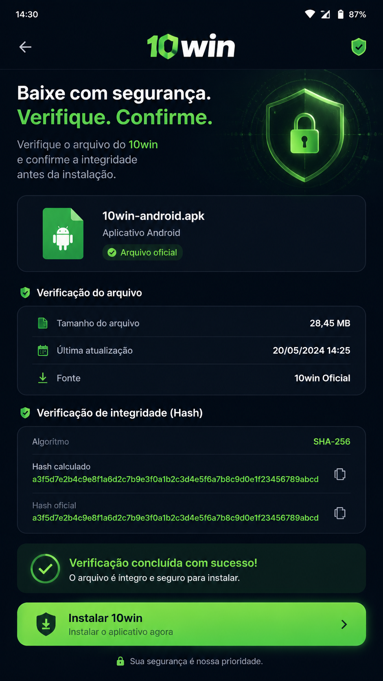Tap the green shield checkmark in header

click(x=359, y=47)
